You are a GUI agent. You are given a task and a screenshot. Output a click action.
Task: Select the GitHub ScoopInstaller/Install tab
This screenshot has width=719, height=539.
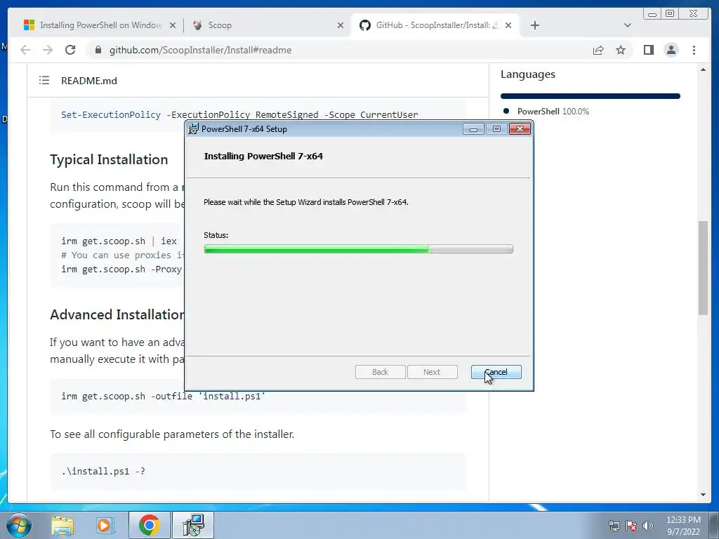[433, 25]
